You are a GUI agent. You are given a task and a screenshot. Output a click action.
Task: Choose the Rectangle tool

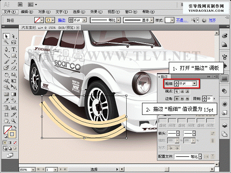click(13, 56)
